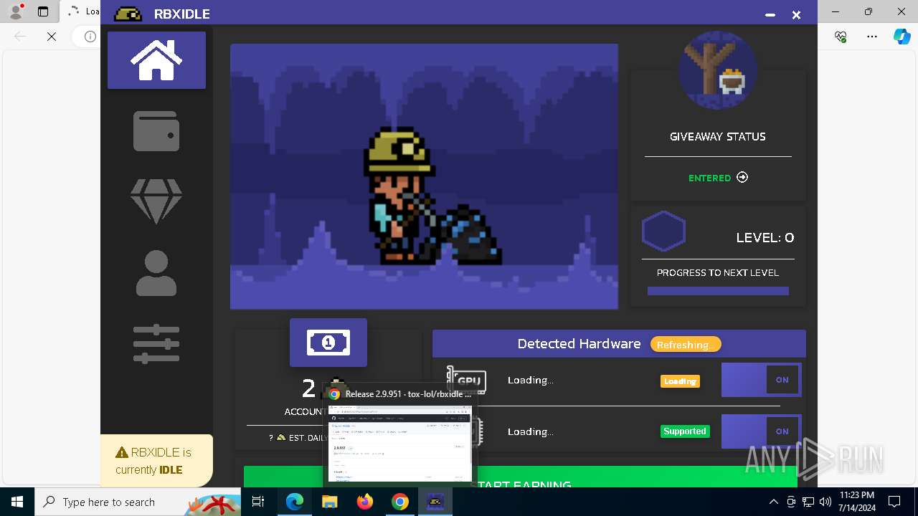Click the GIVEAWAY STATUS text
The height and width of the screenshot is (516, 918).
pos(718,136)
